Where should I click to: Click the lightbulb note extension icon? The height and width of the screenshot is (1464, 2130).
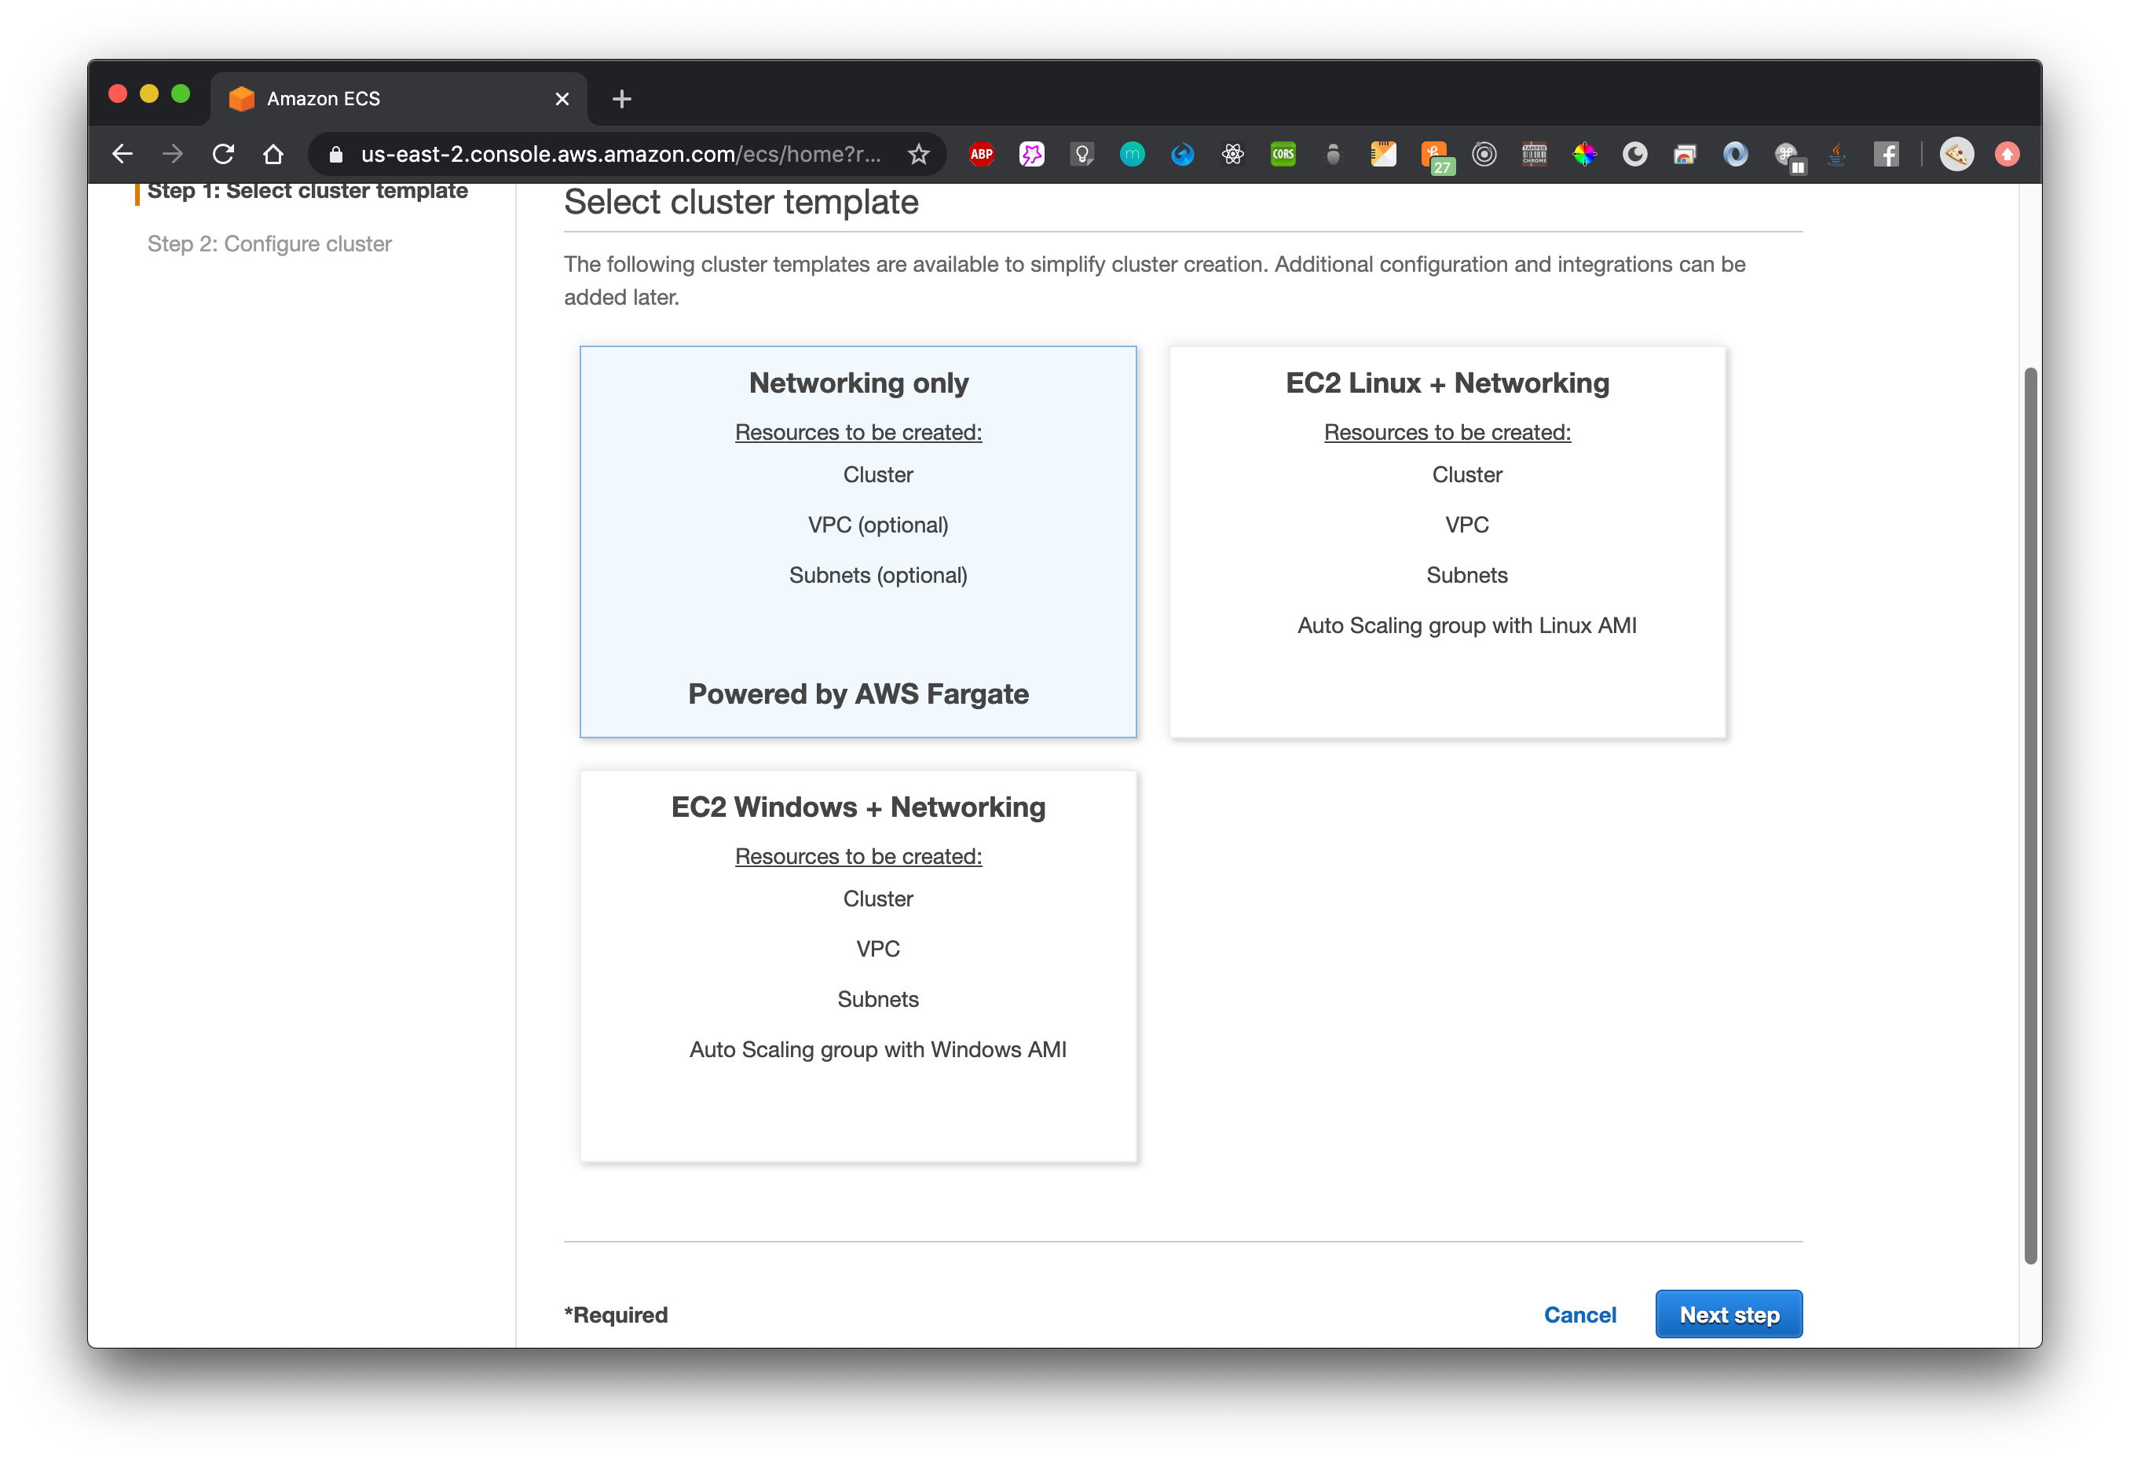coord(1081,154)
